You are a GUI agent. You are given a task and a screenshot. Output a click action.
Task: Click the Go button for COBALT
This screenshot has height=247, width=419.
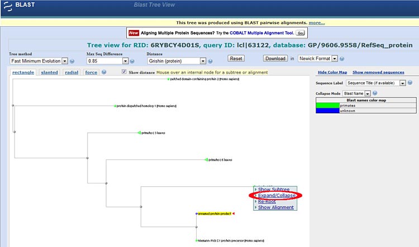tap(301, 33)
